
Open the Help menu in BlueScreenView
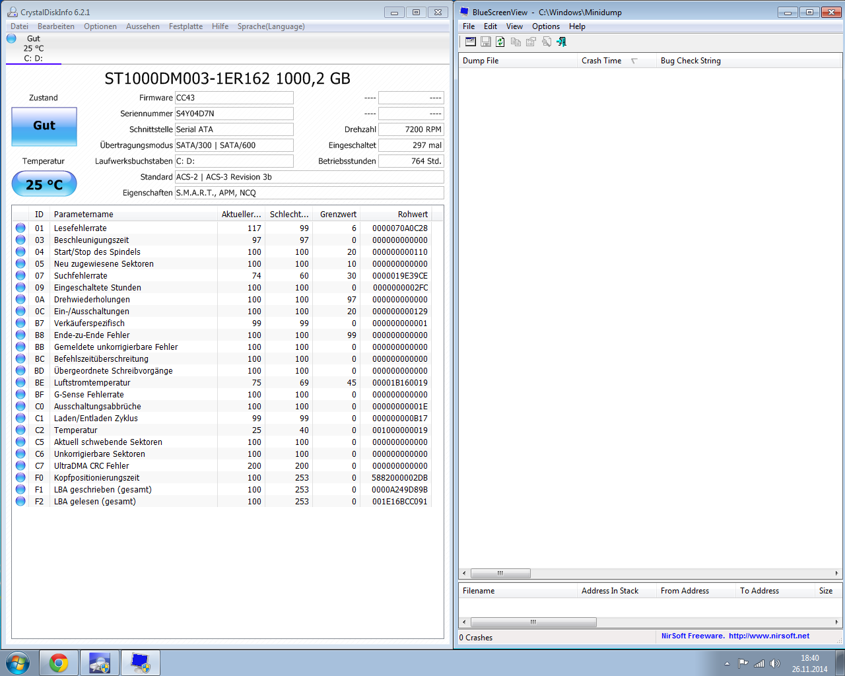pyautogui.click(x=577, y=26)
